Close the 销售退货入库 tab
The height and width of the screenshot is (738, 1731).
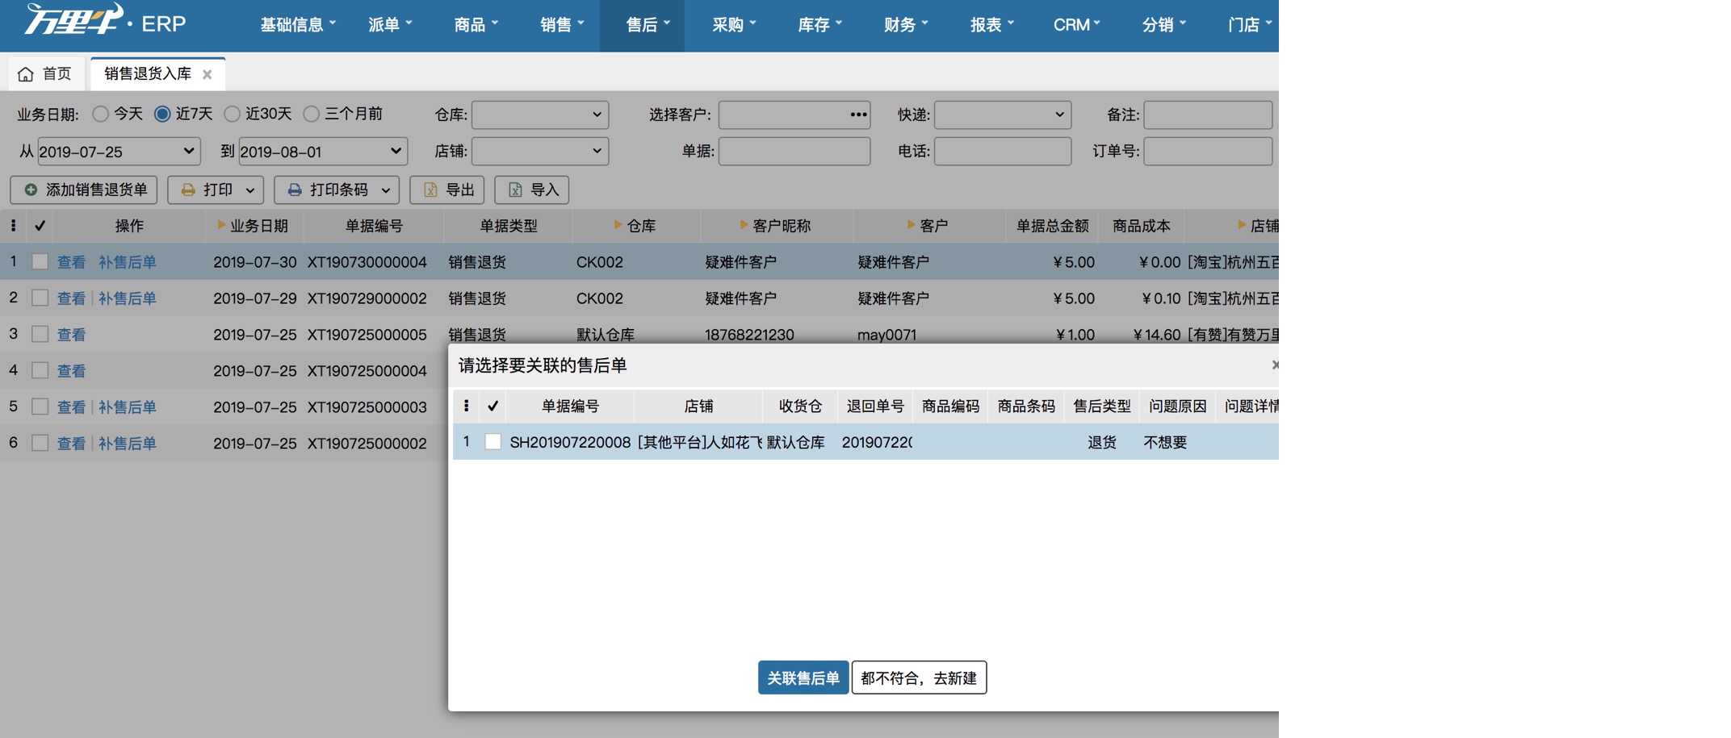tap(207, 74)
